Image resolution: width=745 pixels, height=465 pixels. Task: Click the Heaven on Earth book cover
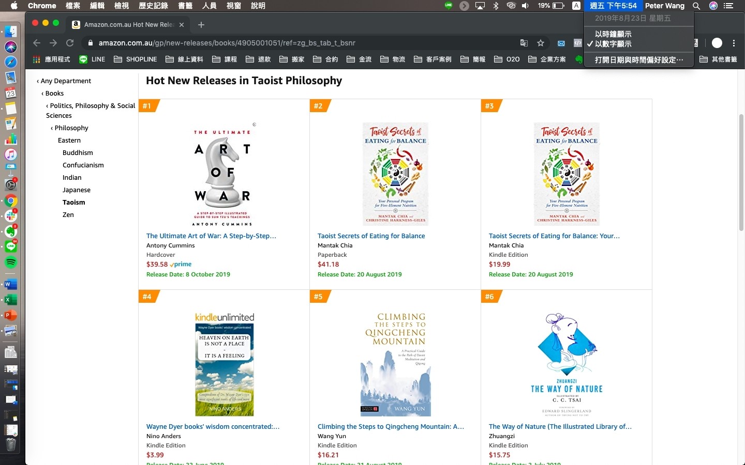(225, 364)
